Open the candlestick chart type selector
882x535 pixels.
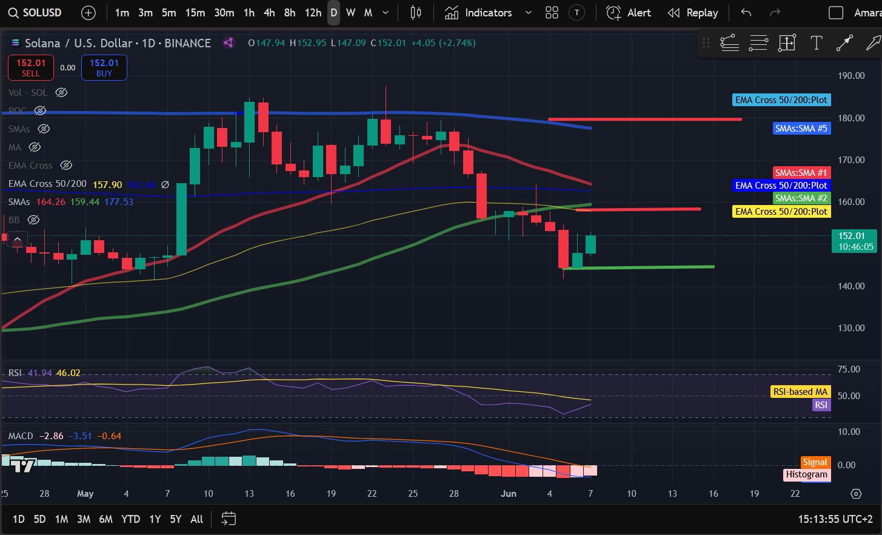click(416, 13)
